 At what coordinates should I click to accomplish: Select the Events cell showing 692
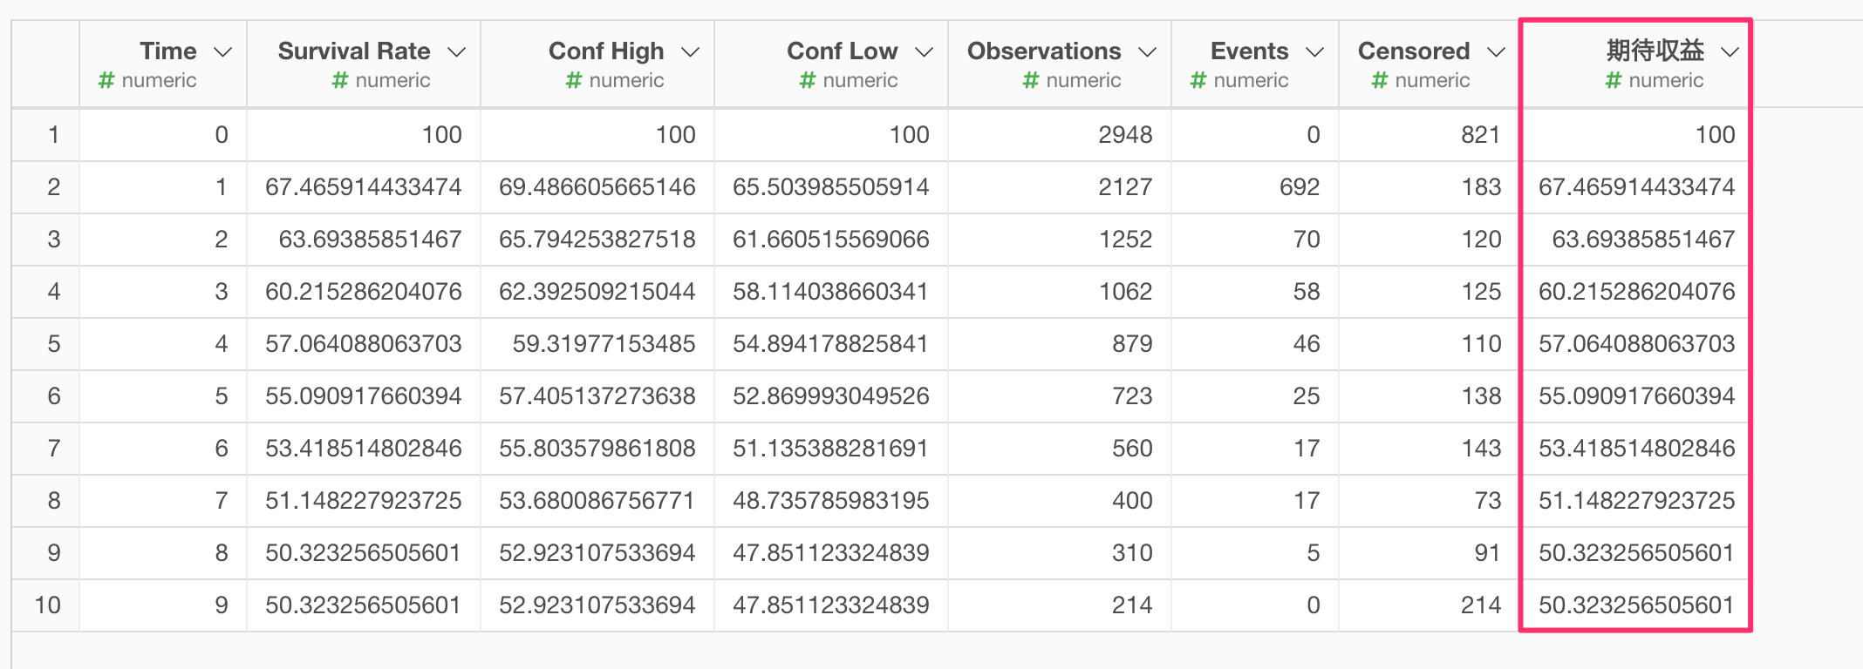[x=1255, y=187]
